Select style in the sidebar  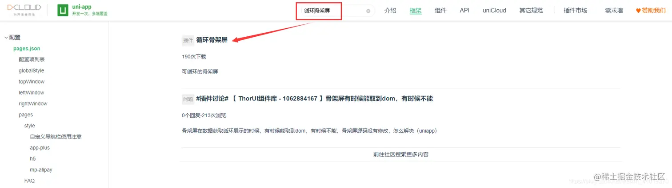click(x=30, y=126)
